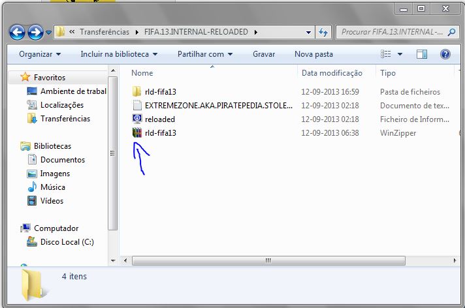
Task: Select the reloaded information file icon
Action: click(136, 119)
